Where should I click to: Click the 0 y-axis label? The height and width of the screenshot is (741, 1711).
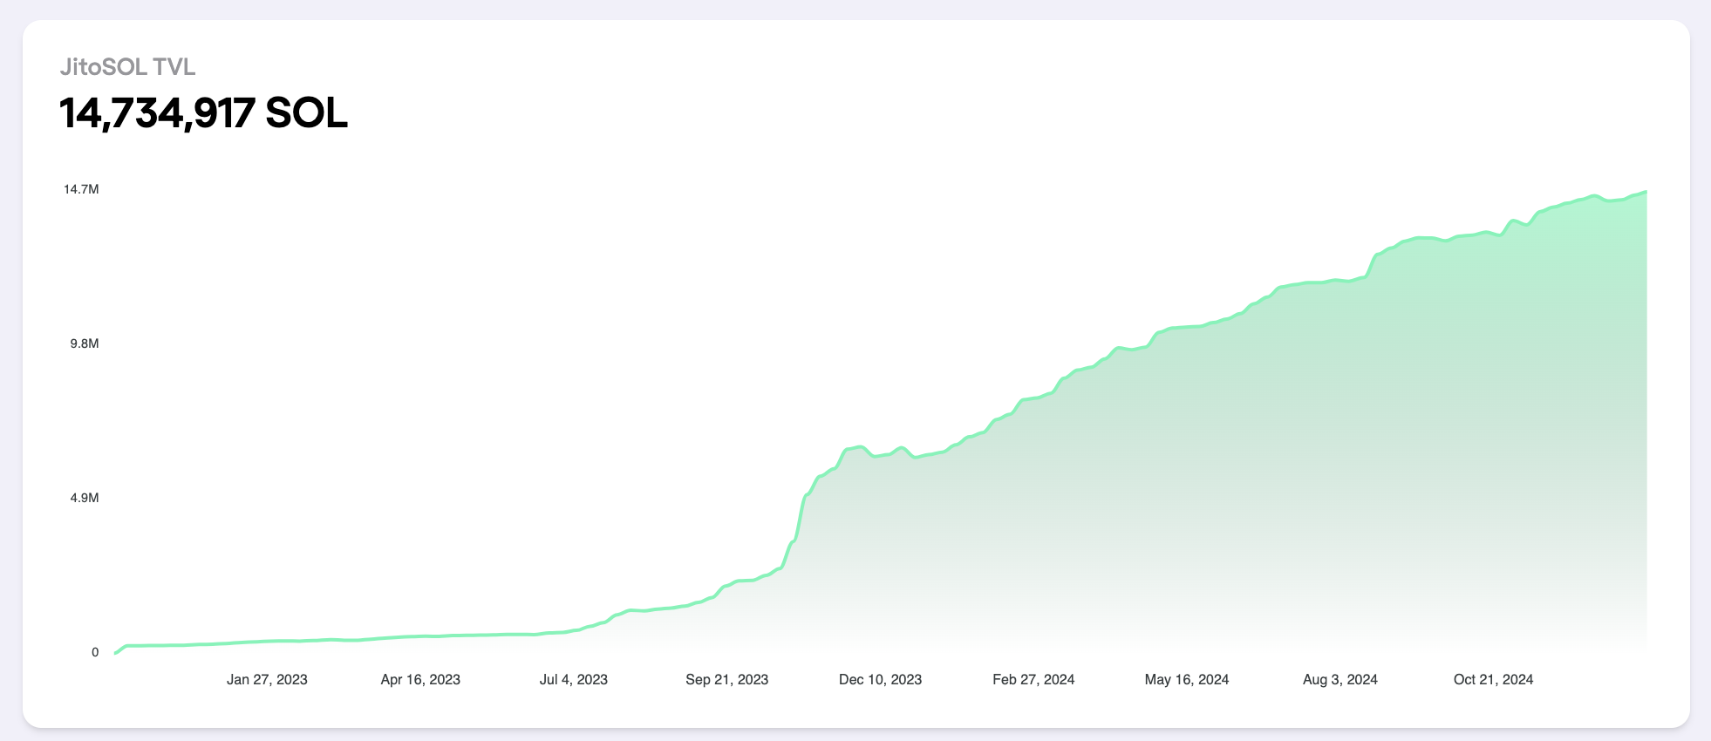point(95,652)
